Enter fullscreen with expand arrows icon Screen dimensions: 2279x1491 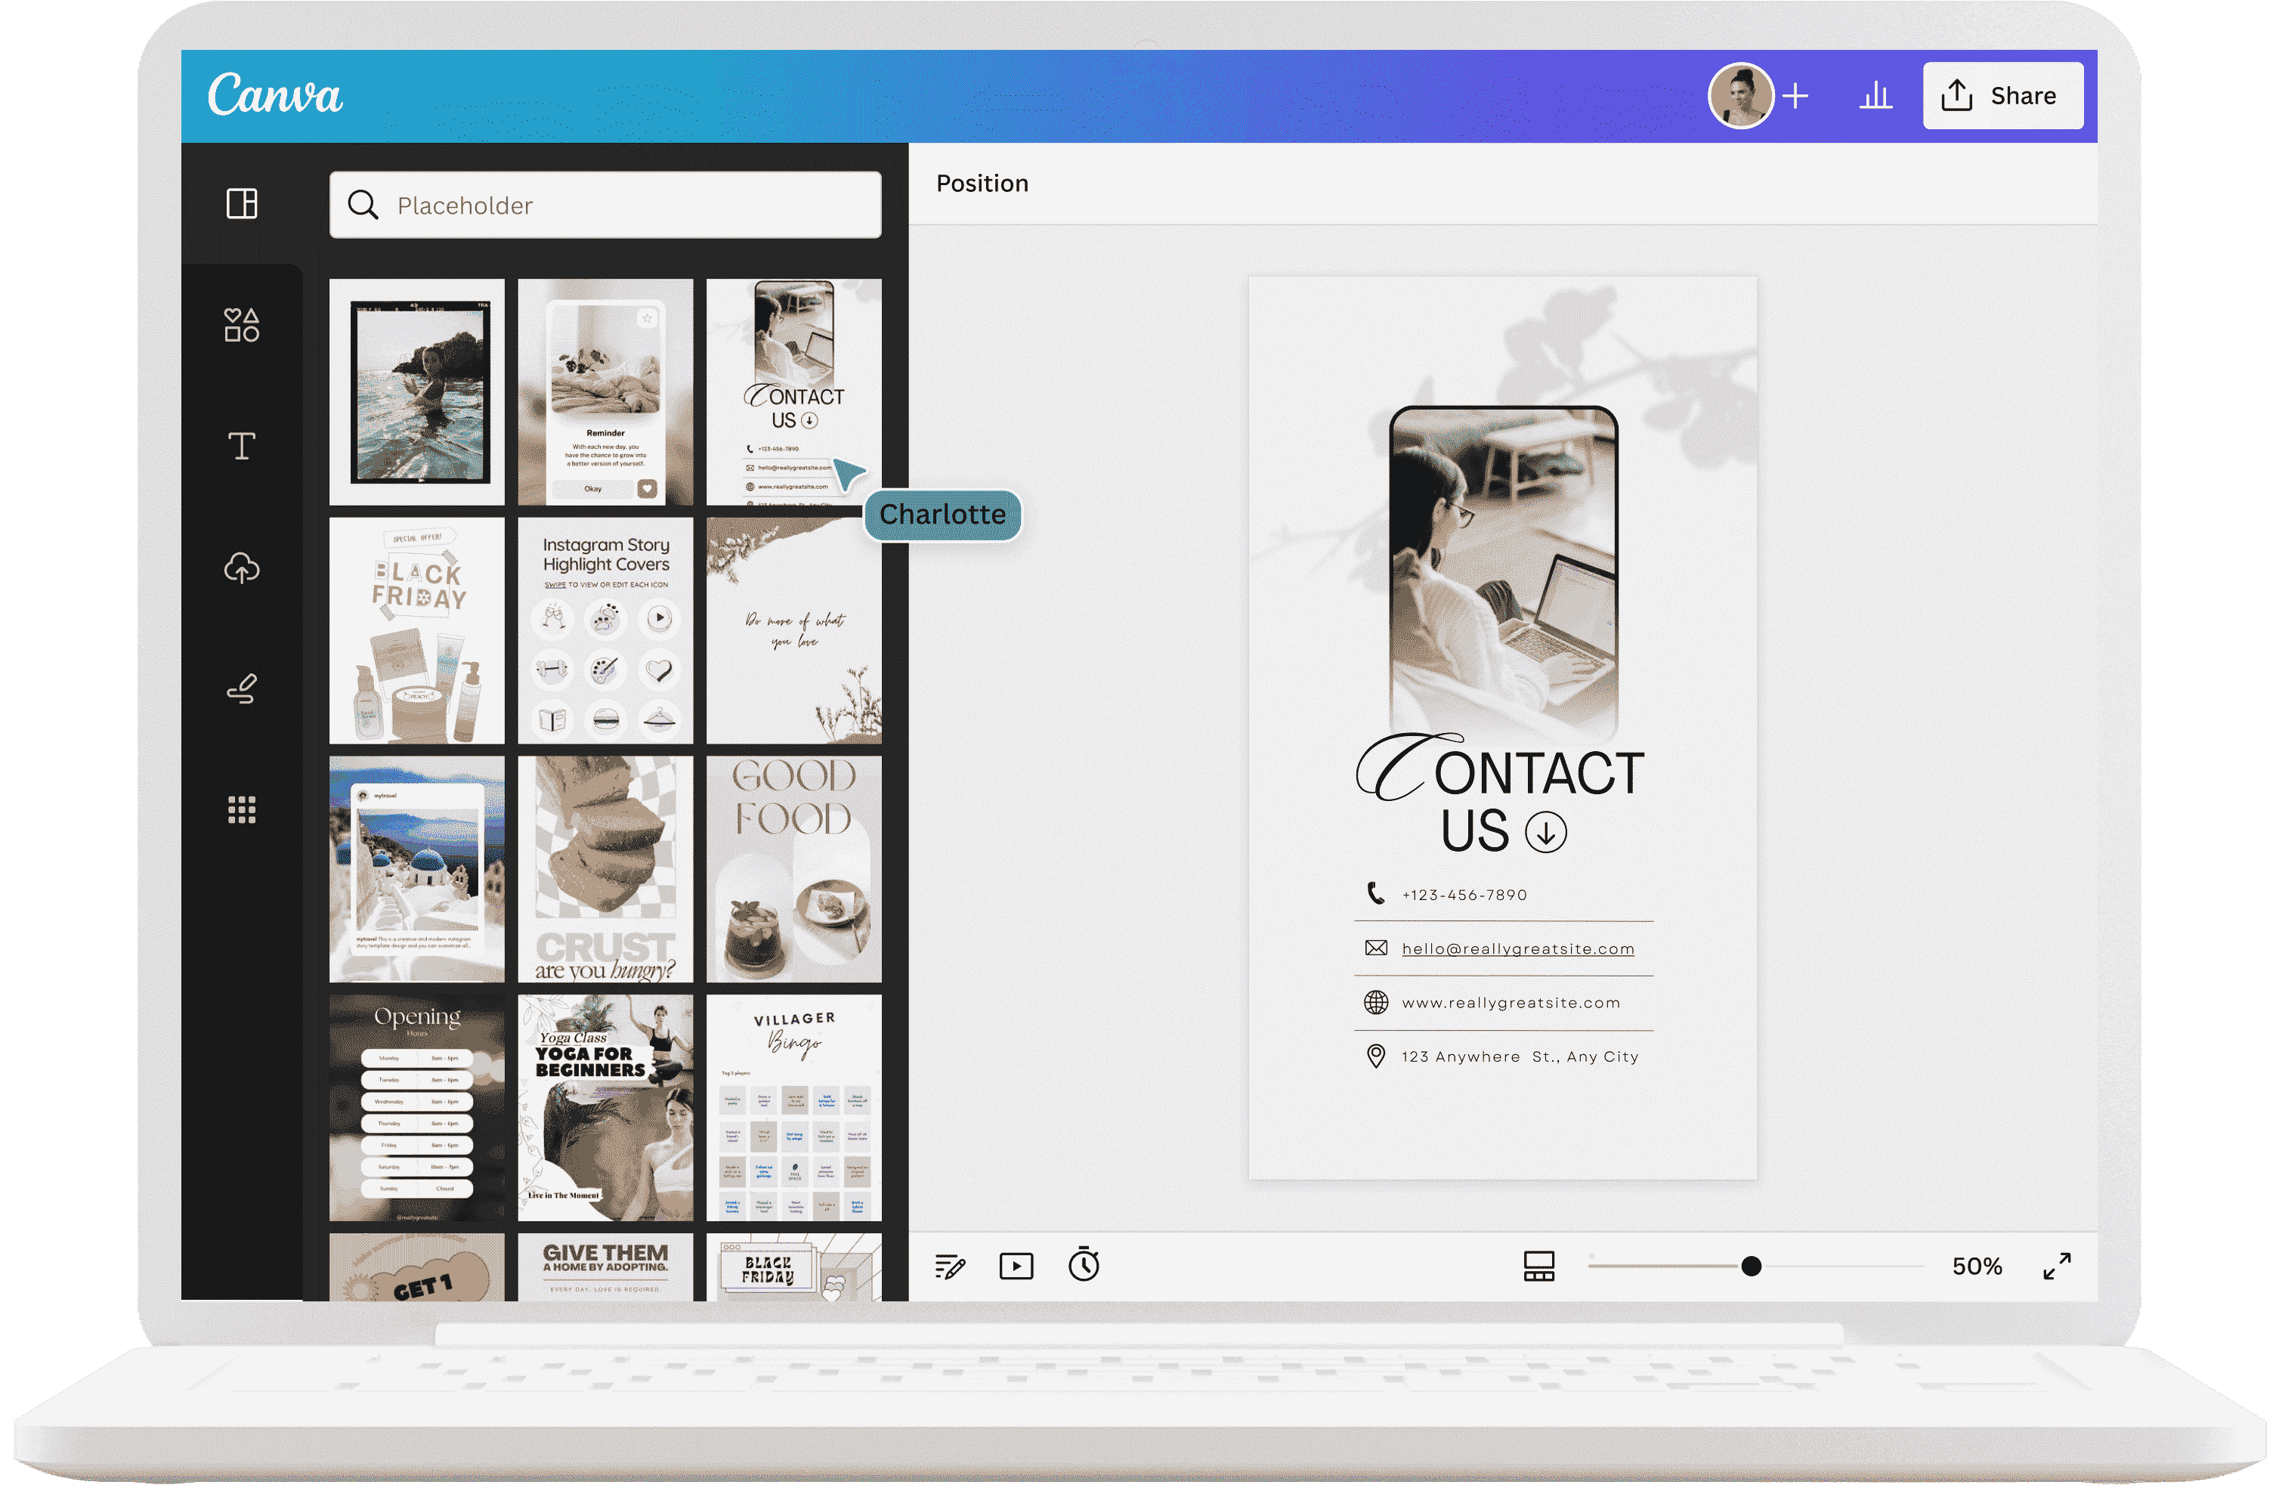tap(2056, 1266)
